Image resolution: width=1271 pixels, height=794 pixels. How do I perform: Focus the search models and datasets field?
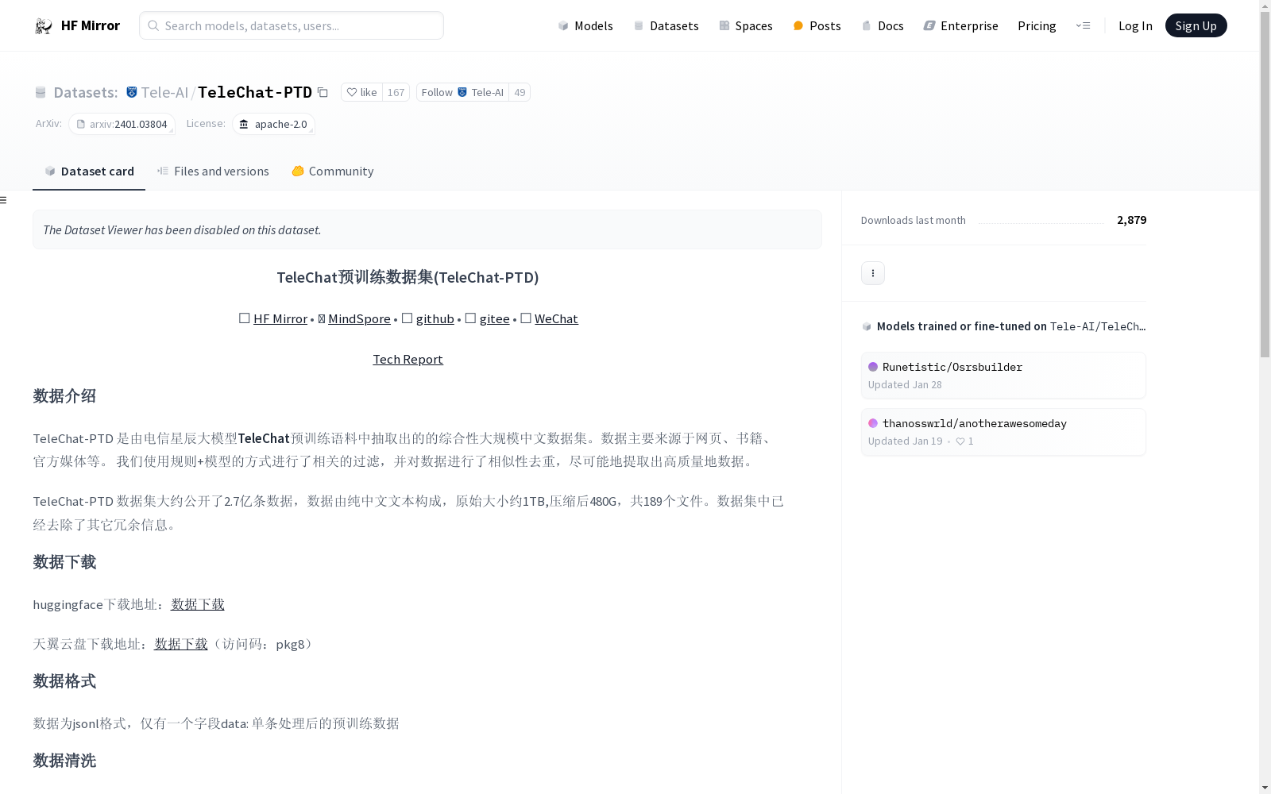coord(292,26)
